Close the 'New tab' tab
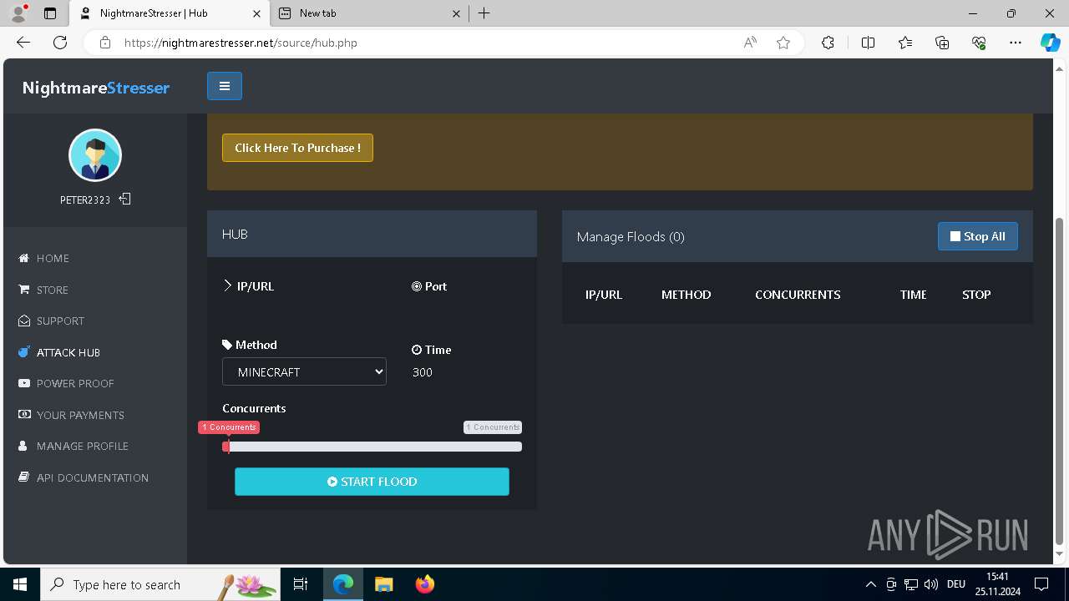This screenshot has width=1069, height=601. (456, 13)
